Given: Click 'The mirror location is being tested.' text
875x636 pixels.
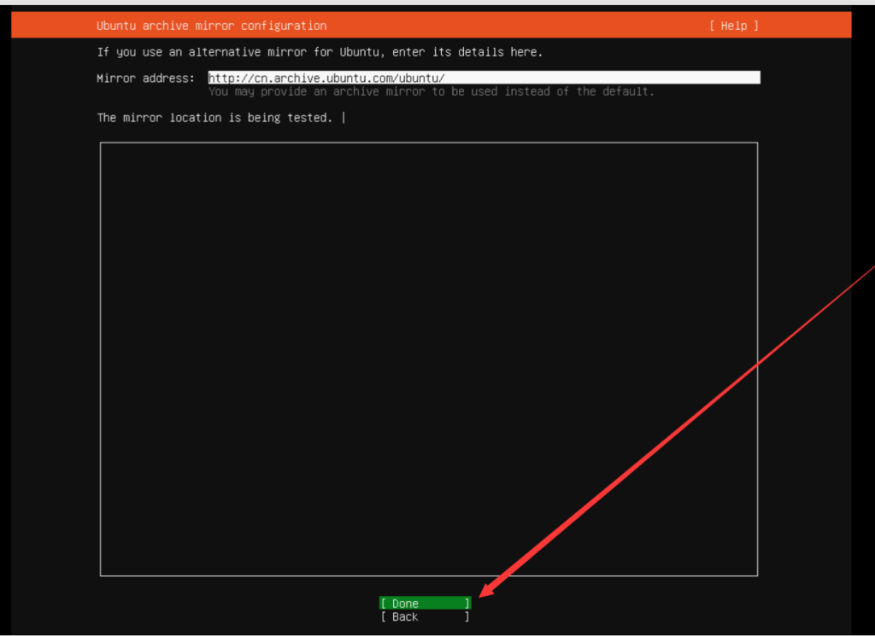Looking at the screenshot, I should point(214,118).
